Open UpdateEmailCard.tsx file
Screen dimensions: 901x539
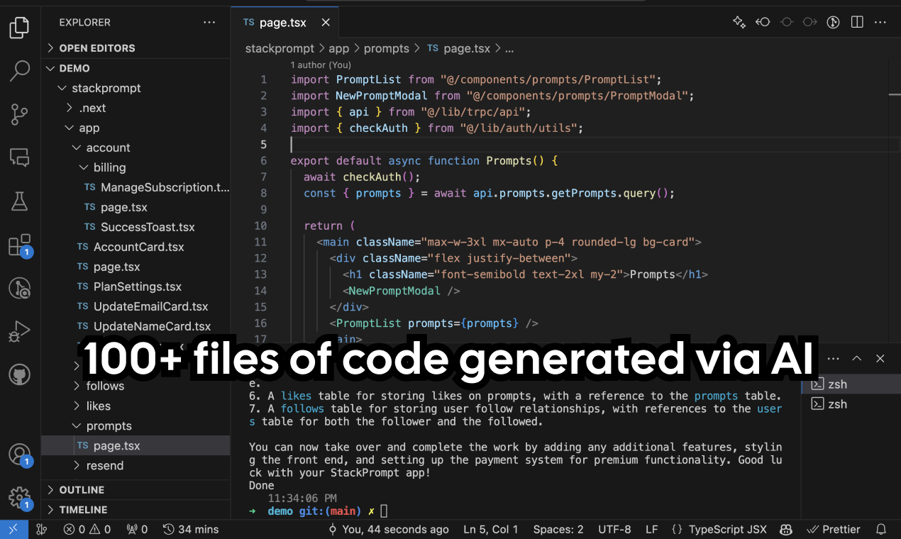(136, 306)
